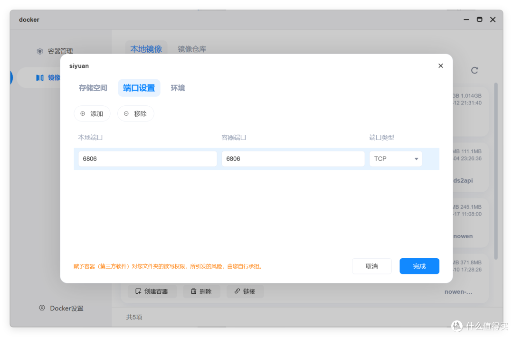Click the docker window vertical scrollbar
Screen dimensions: 513x337
(496, 171)
